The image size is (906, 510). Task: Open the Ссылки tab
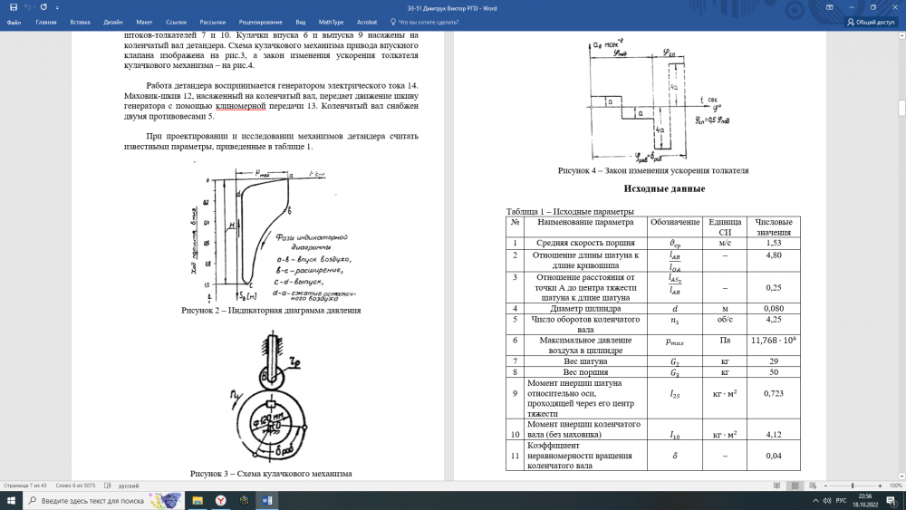(x=177, y=22)
